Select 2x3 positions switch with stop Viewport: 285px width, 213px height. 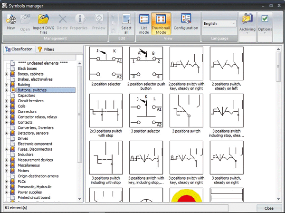106,111
